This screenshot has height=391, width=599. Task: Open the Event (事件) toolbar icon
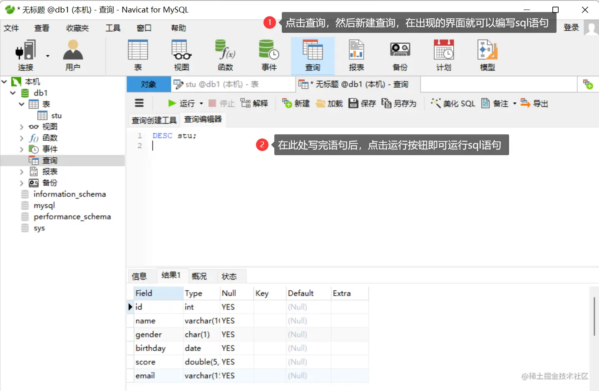coord(269,55)
